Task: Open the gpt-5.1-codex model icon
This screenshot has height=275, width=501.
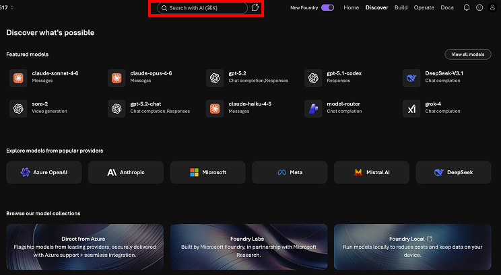Action: (312, 77)
